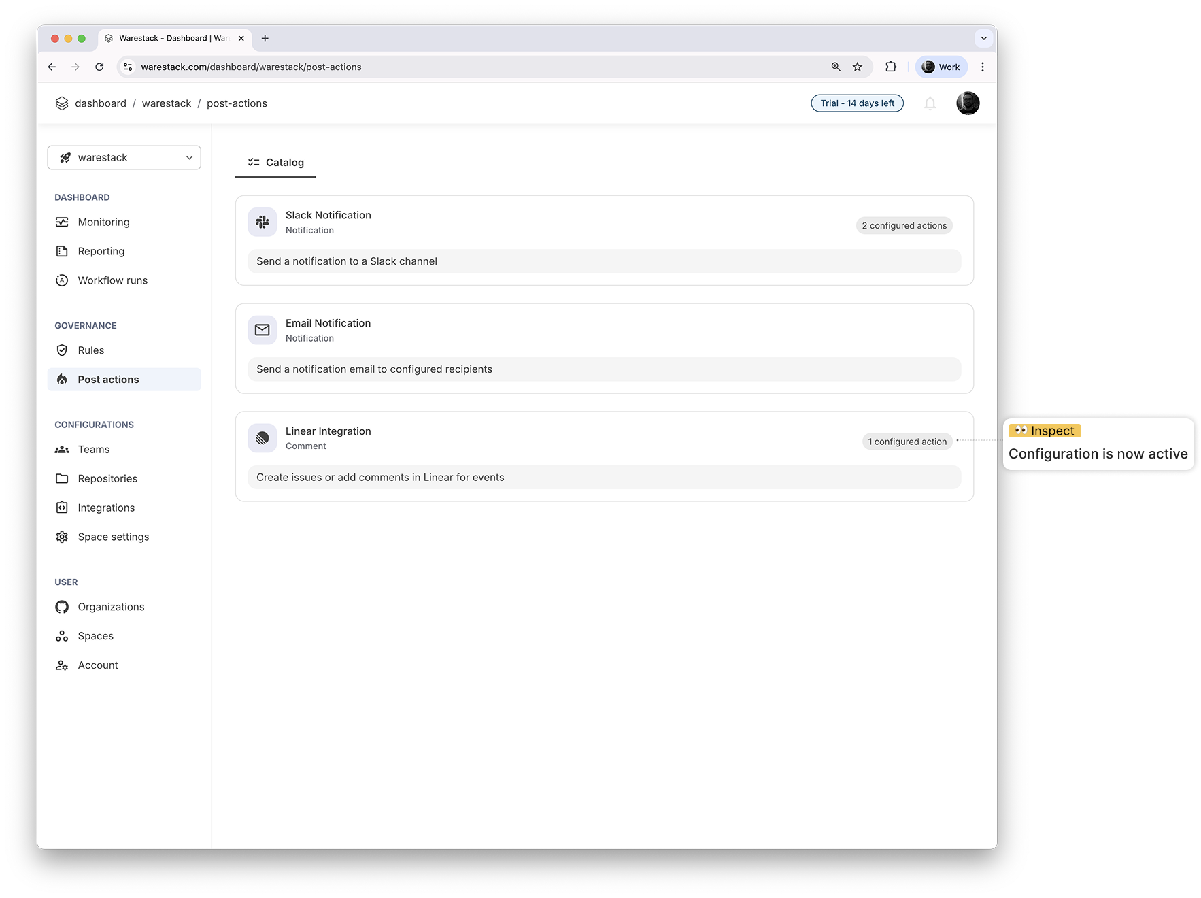Open notifications bell
Image resolution: width=1201 pixels, height=898 pixels.
(930, 103)
